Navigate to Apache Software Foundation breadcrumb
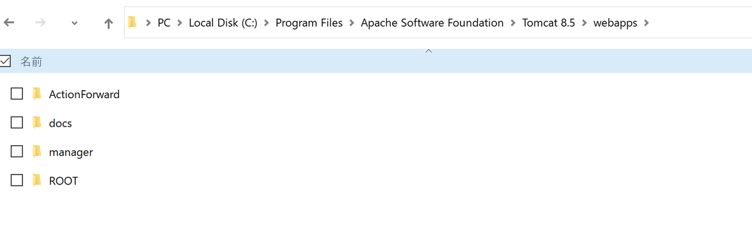The width and height of the screenshot is (752, 249). click(432, 23)
